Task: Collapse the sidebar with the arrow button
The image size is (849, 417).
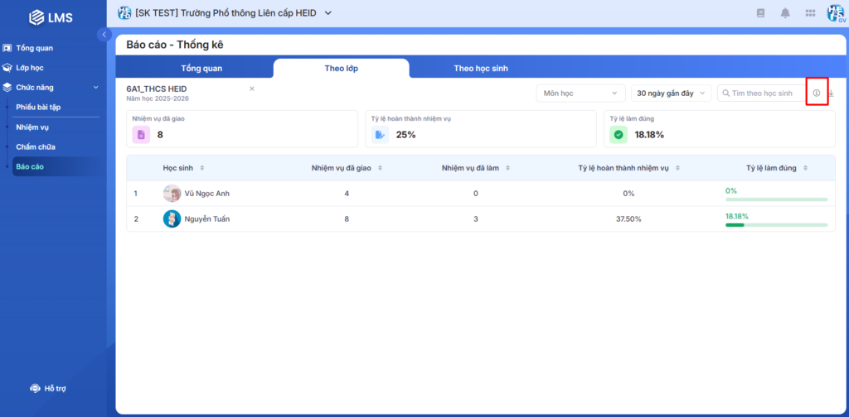Action: point(104,34)
